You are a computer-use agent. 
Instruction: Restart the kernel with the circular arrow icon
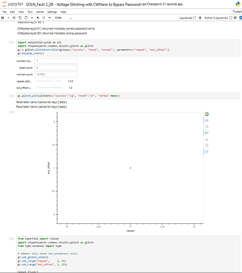(x=44, y=18)
